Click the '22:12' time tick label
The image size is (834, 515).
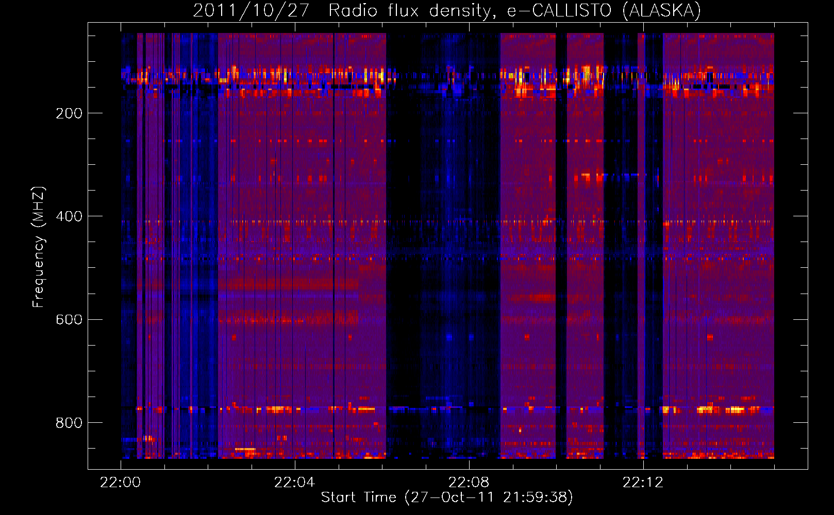(x=643, y=482)
